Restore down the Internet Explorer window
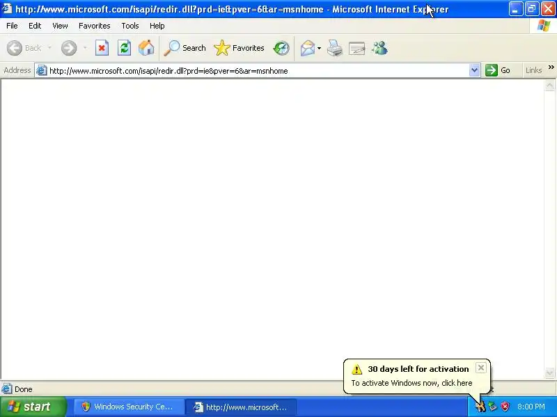This screenshot has width=557, height=417. pos(532,9)
